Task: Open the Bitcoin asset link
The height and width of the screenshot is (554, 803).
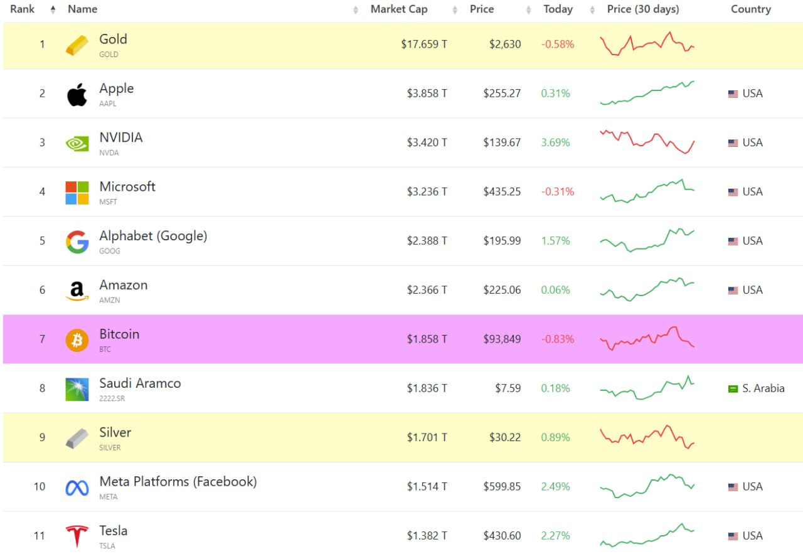Action: [x=119, y=334]
